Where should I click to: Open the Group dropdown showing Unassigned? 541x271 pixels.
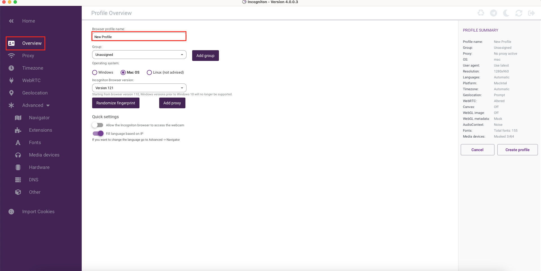(x=139, y=55)
